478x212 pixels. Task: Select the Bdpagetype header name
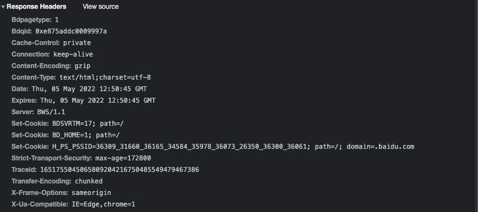[x=31, y=20]
